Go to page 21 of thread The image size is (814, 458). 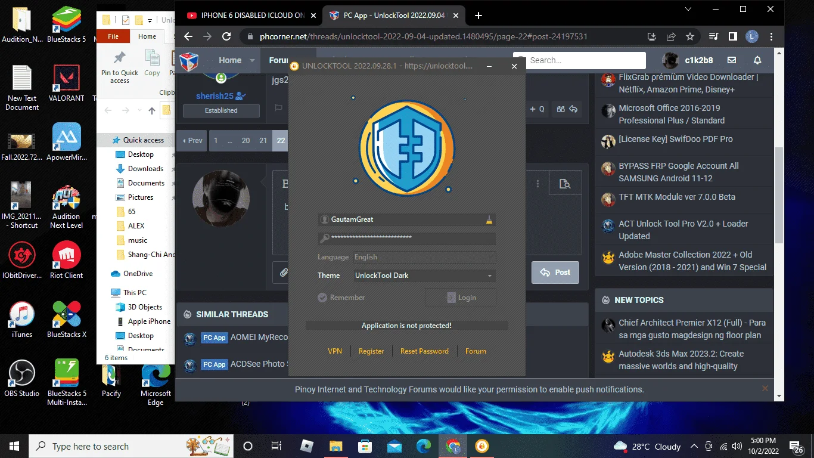pyautogui.click(x=263, y=141)
